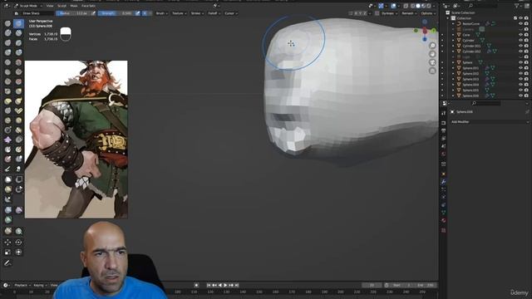Toggle viewport overlays button

[x=393, y=6]
